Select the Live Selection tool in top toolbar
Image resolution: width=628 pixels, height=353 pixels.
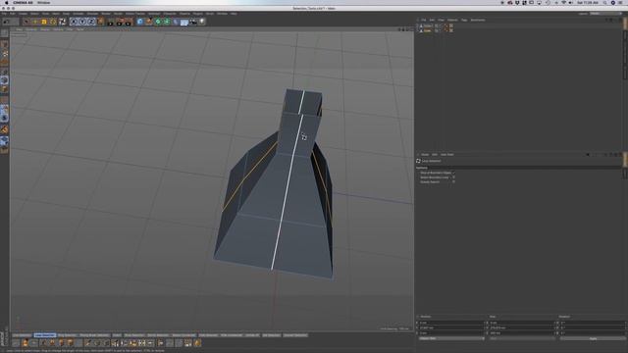click(x=26, y=22)
